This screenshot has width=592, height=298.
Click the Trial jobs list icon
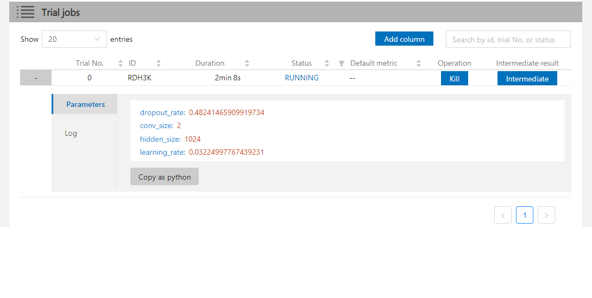point(25,12)
